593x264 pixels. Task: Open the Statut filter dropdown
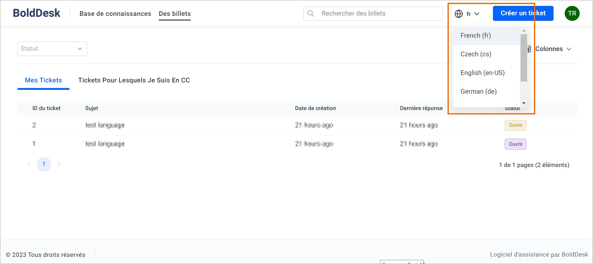point(52,49)
